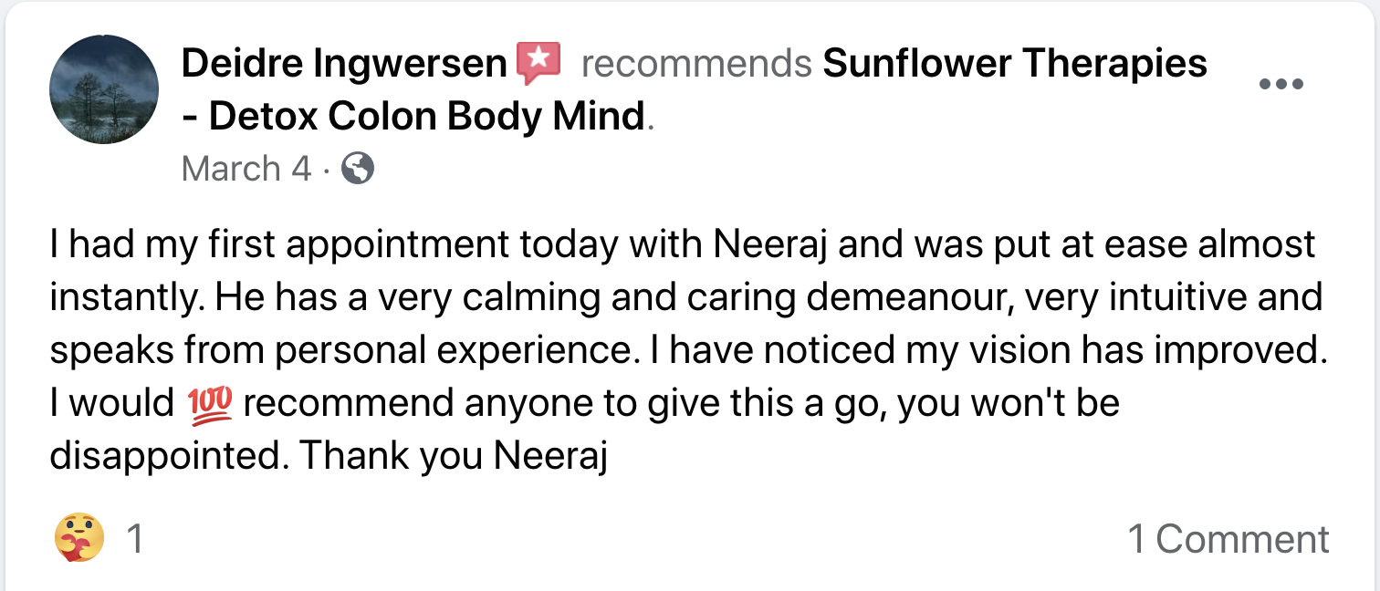The height and width of the screenshot is (591, 1380).
Task: Click the red star recommendation badge
Action: (538, 62)
